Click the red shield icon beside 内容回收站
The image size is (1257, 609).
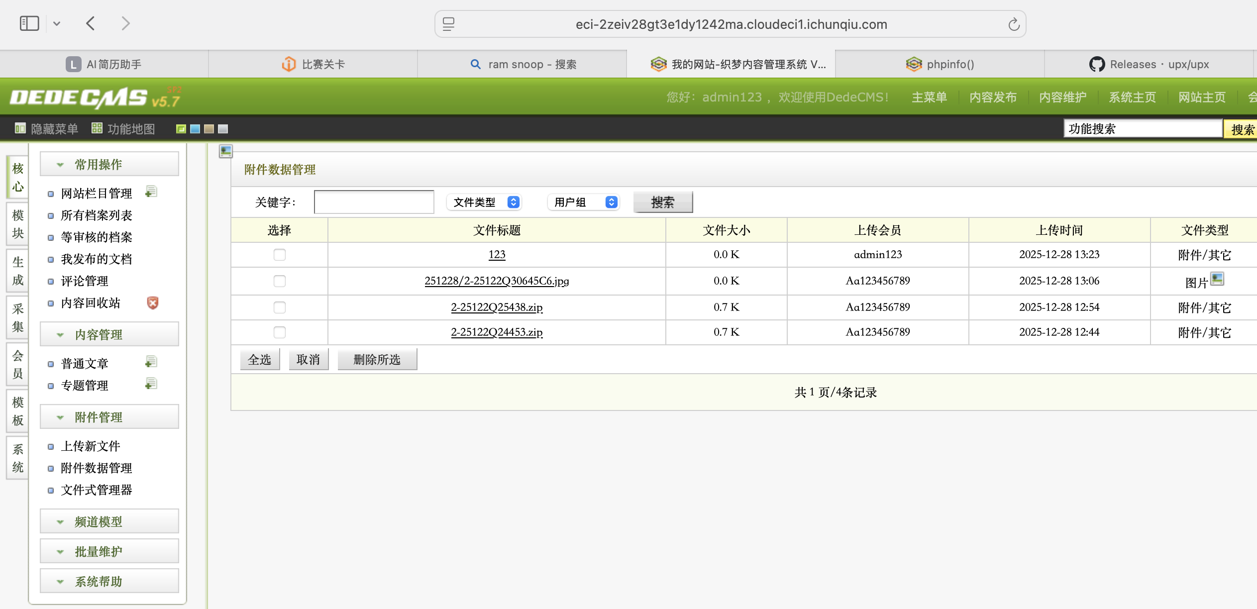[153, 303]
